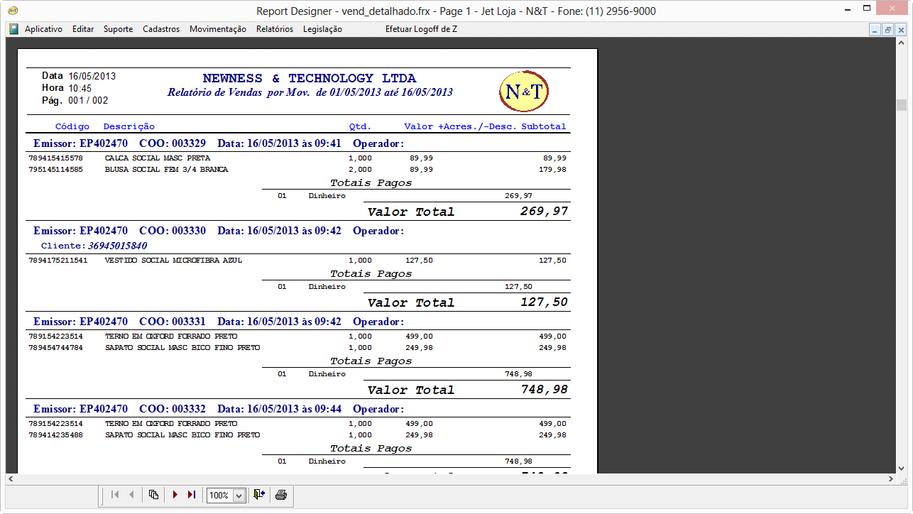The height and width of the screenshot is (514, 913).
Task: Click the toolbar drag grip handle
Action: pyautogui.click(x=103, y=495)
